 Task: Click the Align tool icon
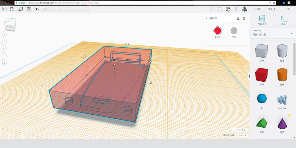(x=236, y=9)
